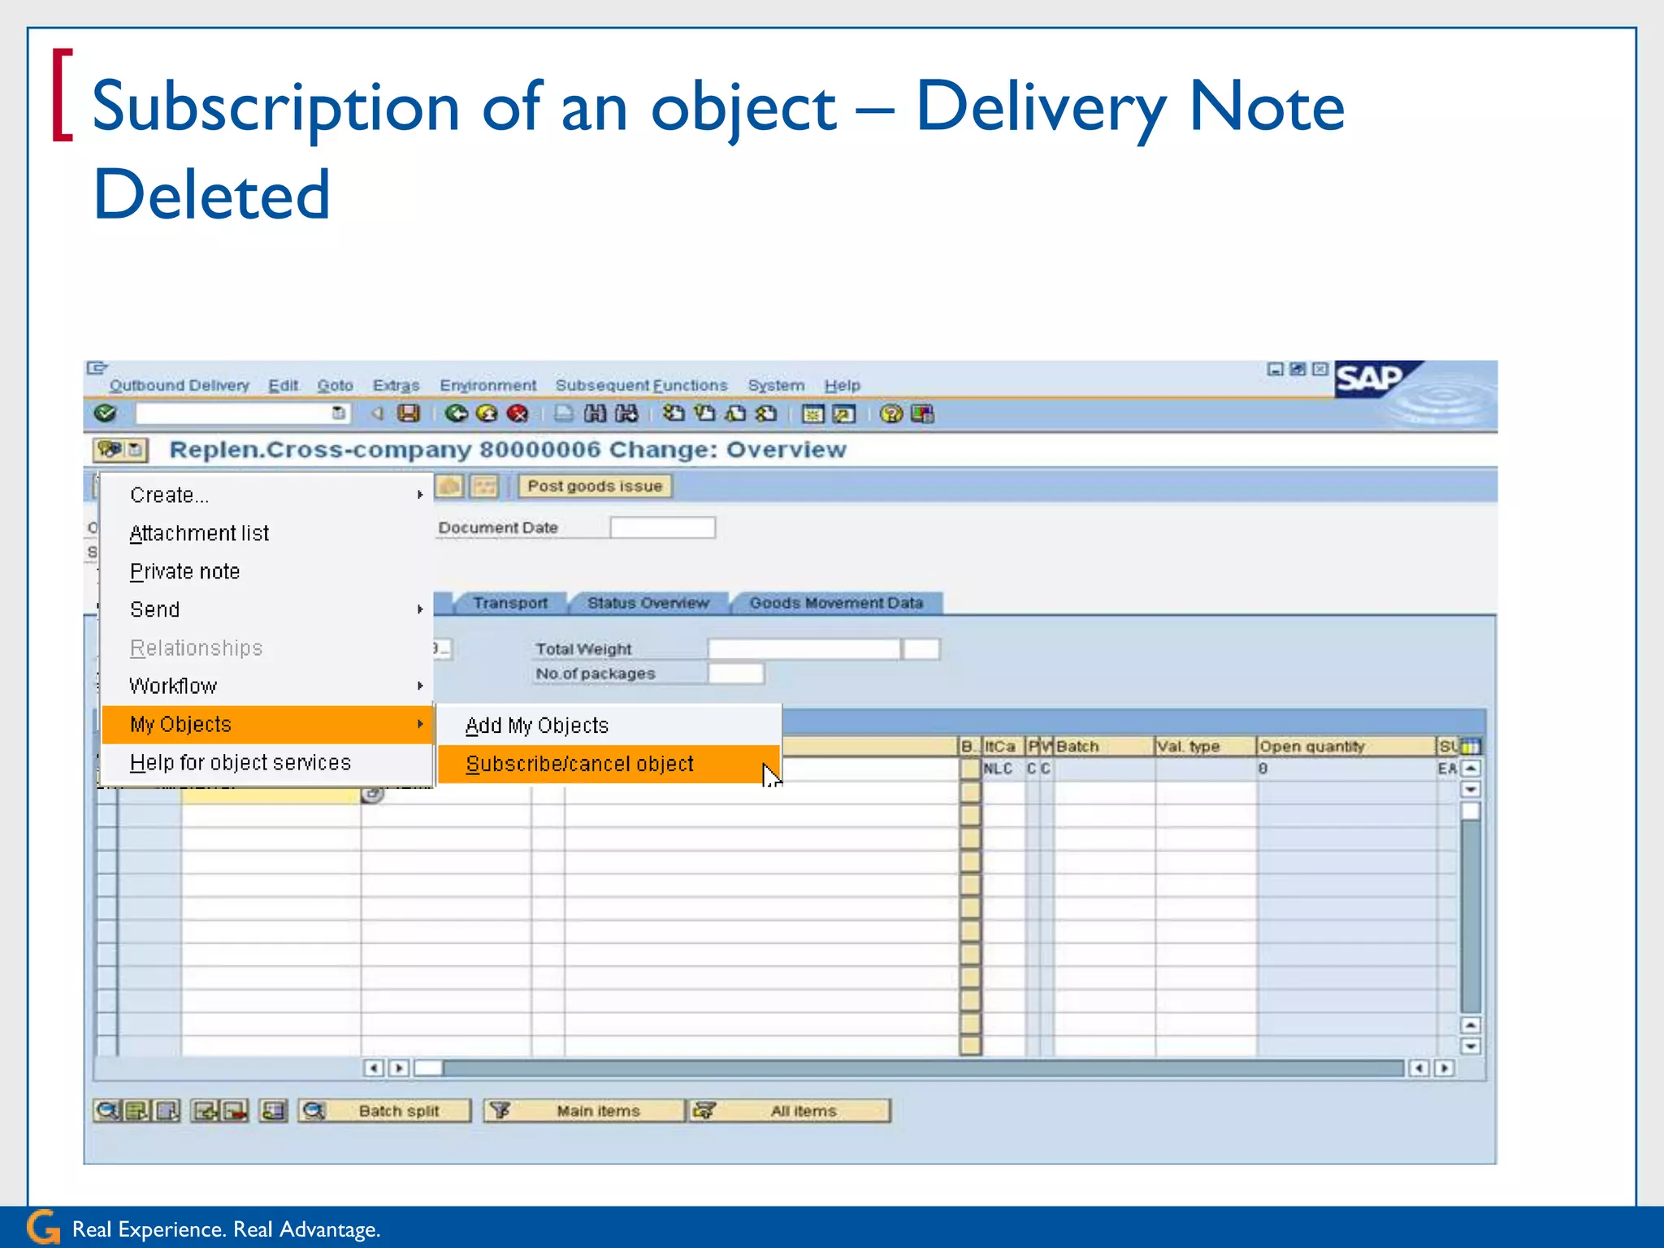Viewport: 1664px width, 1248px height.
Task: Click the First Page icon
Action: [674, 414]
